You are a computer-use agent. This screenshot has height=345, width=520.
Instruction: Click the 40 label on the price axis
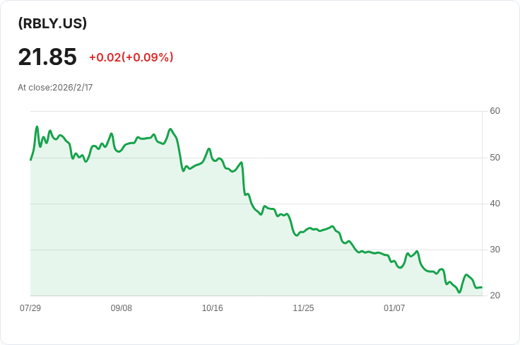495,204
